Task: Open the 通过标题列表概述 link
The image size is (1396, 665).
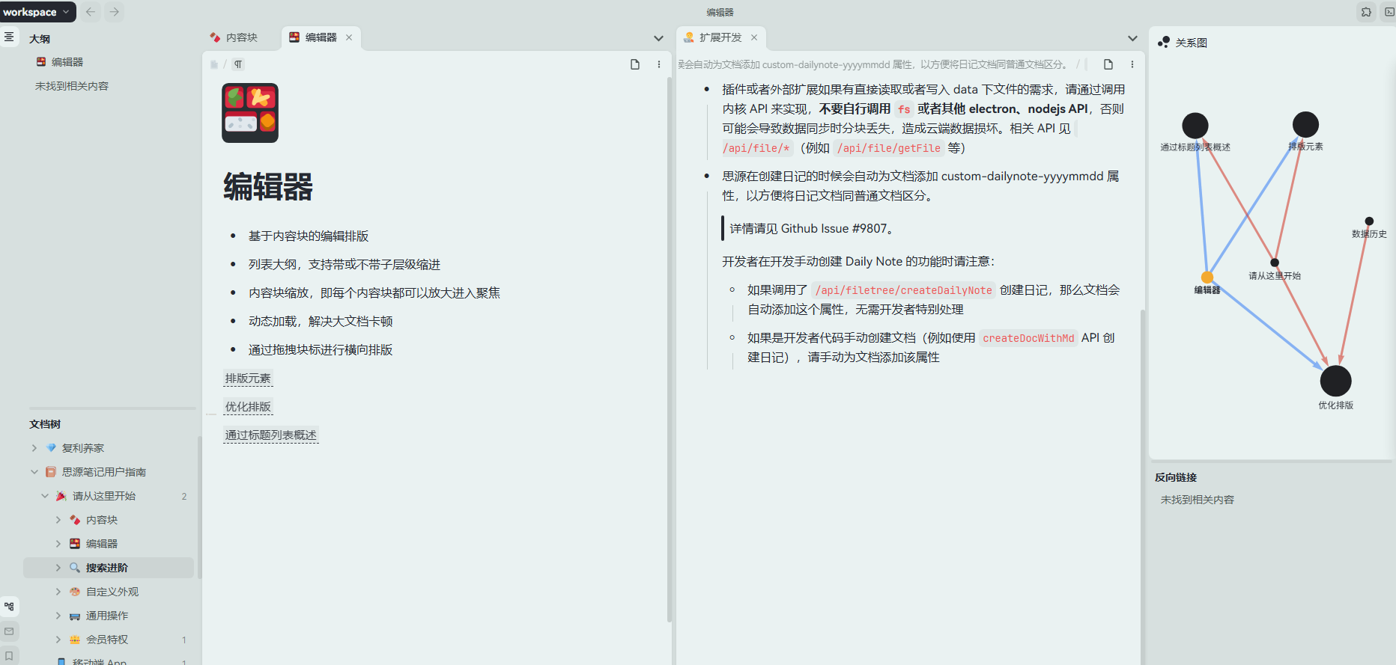Action: point(270,435)
